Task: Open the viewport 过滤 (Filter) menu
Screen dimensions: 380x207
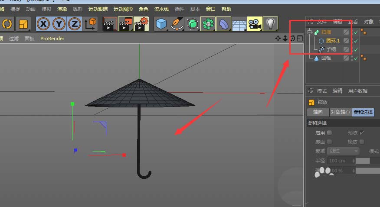Action: pos(14,39)
